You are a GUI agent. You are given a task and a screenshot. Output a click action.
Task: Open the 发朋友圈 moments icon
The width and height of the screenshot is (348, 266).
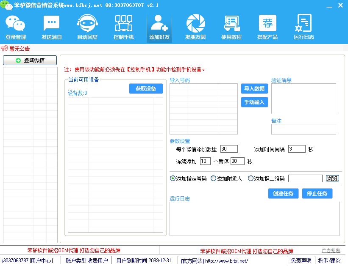(195, 27)
